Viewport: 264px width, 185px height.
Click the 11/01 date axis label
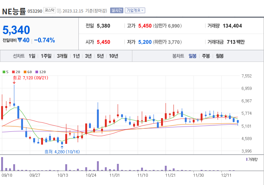pyautogui.click(x=115, y=175)
